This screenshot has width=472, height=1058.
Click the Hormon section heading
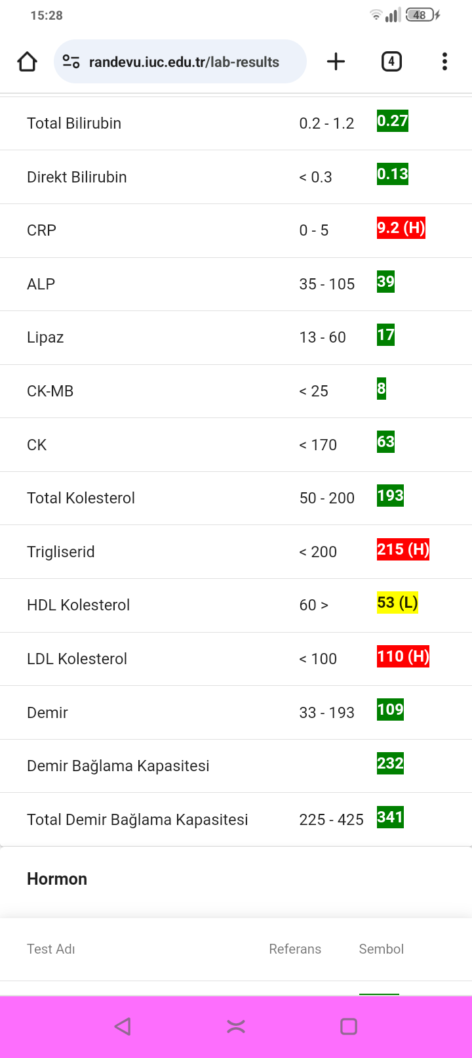click(57, 879)
